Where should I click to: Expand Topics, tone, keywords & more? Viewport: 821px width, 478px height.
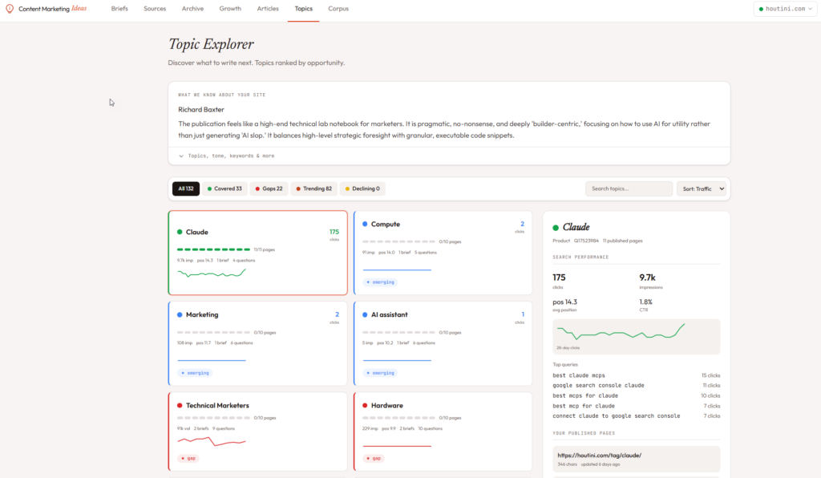226,156
